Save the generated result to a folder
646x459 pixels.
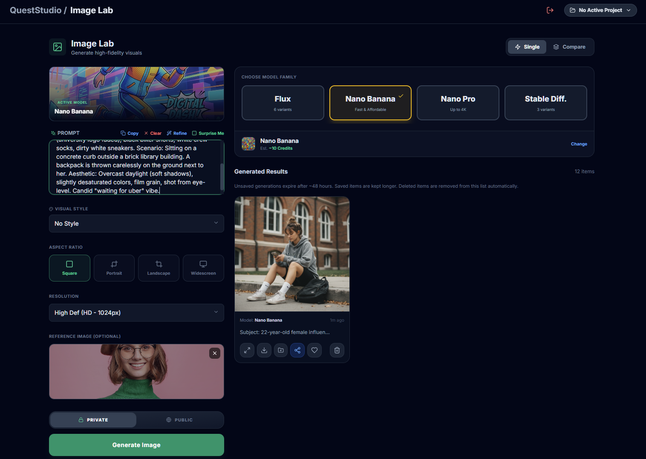280,350
